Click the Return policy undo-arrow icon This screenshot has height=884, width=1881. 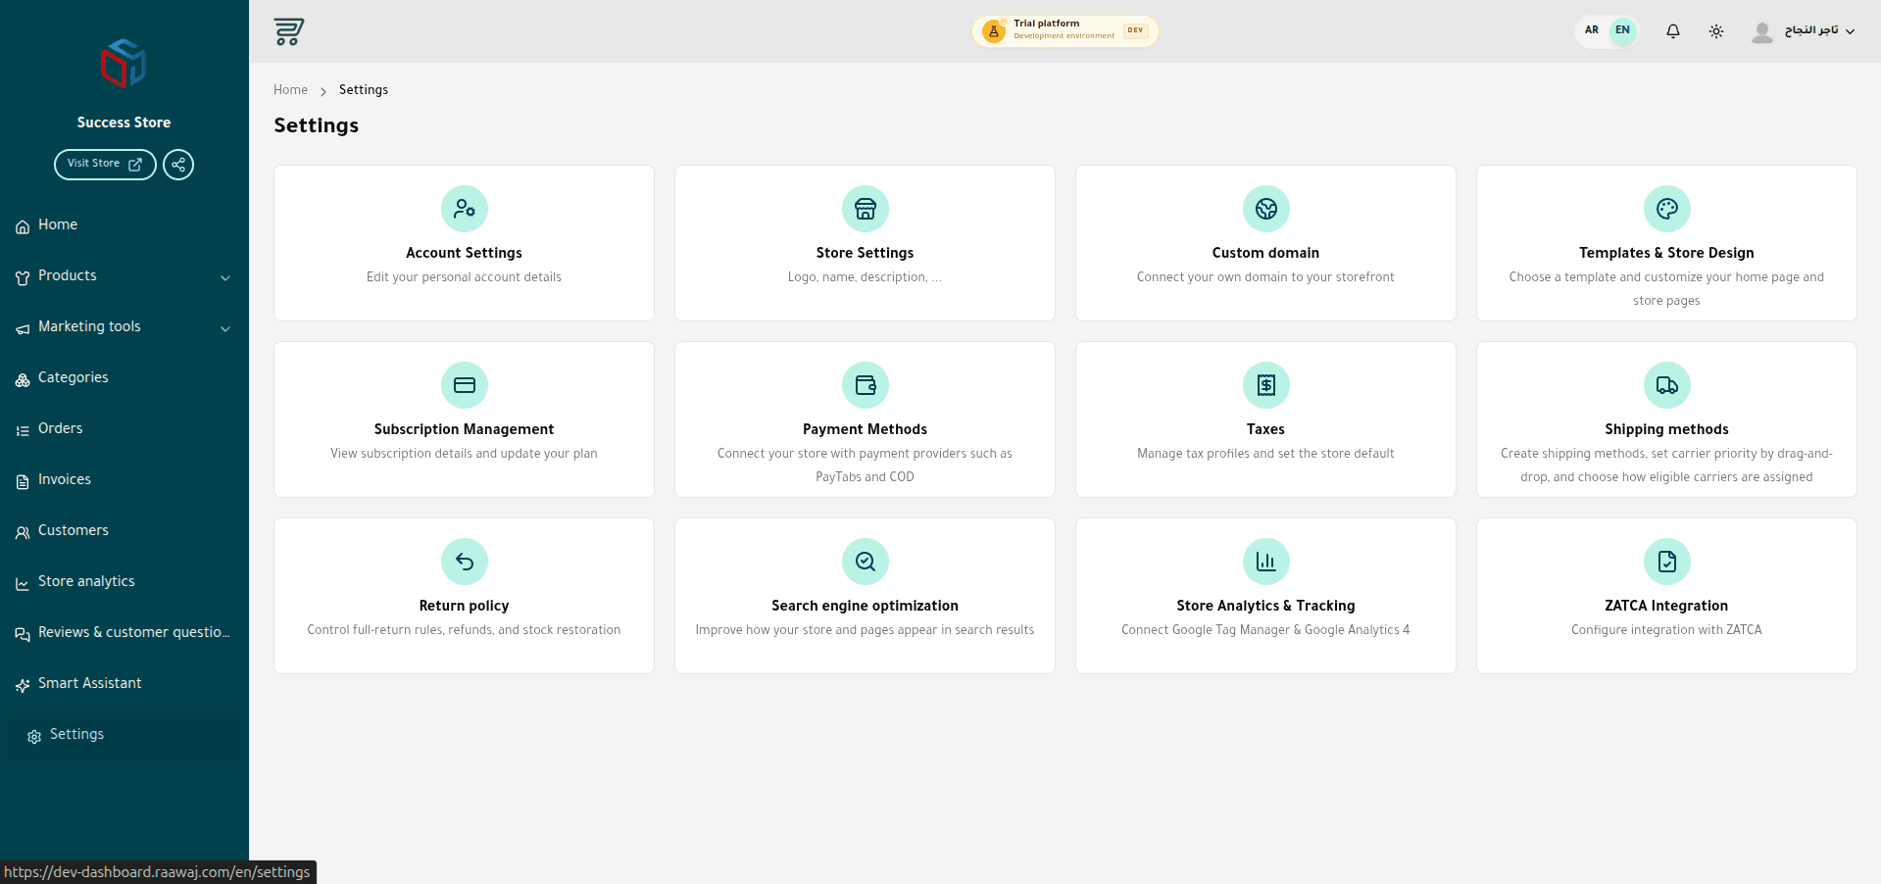click(465, 562)
